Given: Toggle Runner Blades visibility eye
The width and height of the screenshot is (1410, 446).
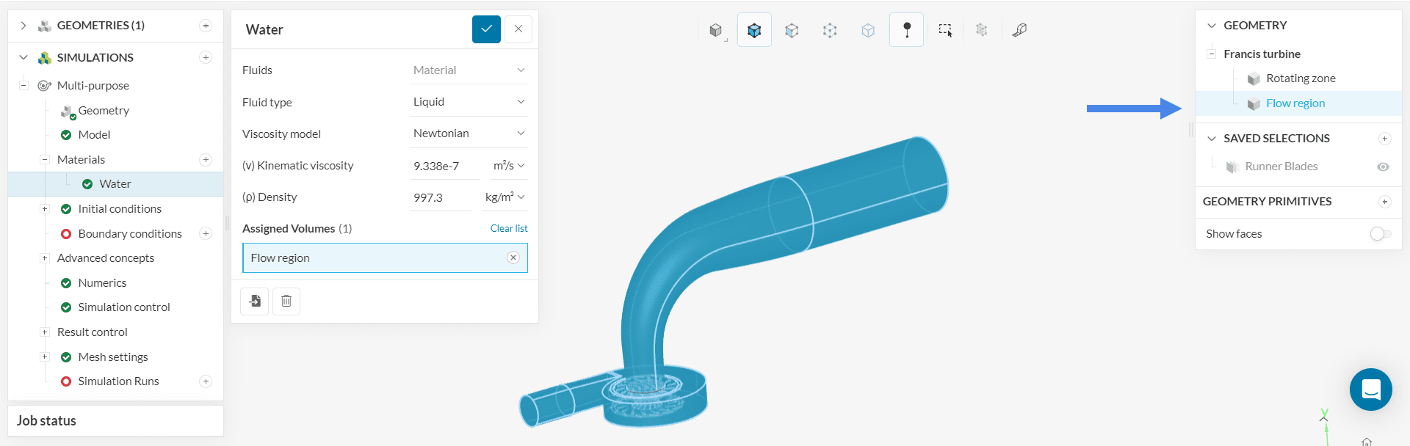Looking at the screenshot, I should (x=1383, y=167).
